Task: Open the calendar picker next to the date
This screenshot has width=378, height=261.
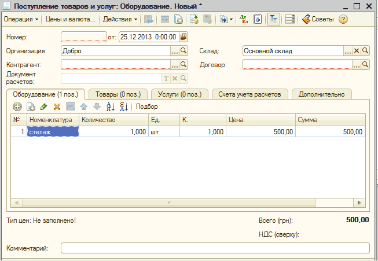Action: (184, 37)
